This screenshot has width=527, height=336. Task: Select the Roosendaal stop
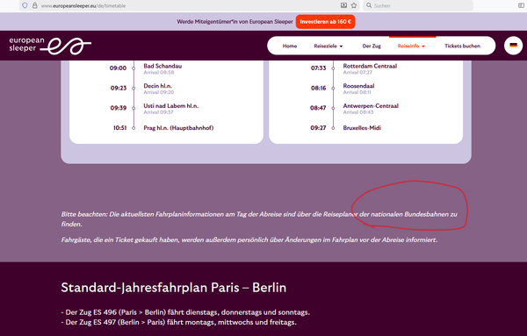coord(358,86)
